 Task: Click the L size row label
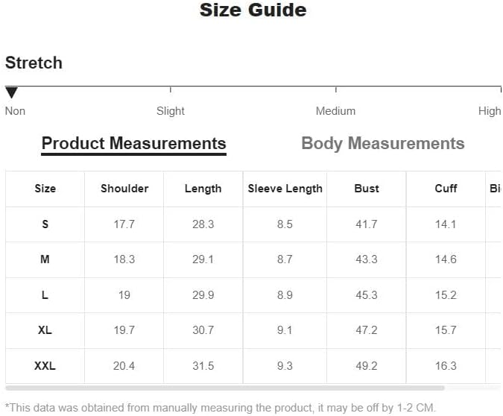45,294
